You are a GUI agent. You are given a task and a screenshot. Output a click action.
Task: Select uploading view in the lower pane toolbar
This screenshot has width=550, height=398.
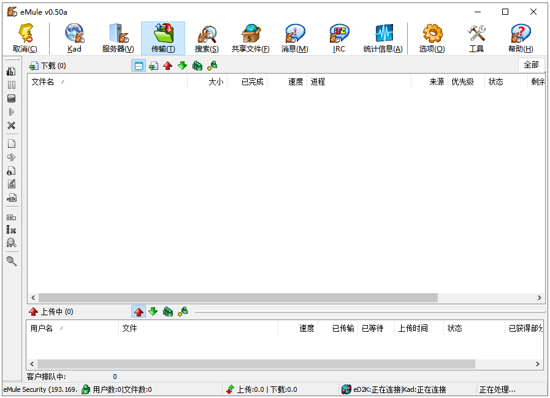139,312
